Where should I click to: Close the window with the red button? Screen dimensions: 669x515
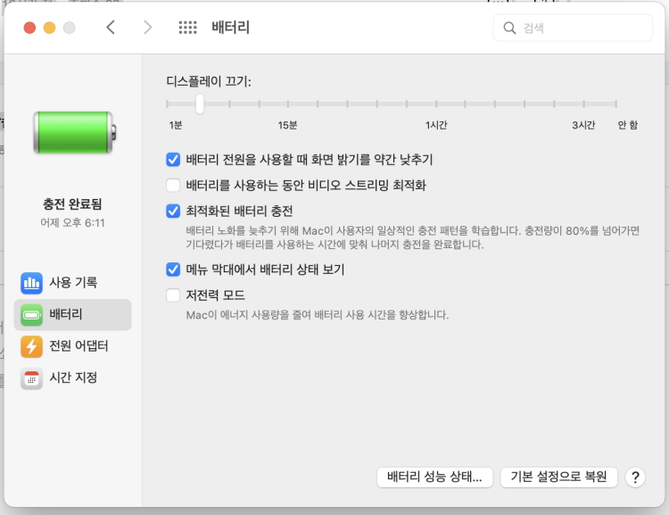coord(29,28)
